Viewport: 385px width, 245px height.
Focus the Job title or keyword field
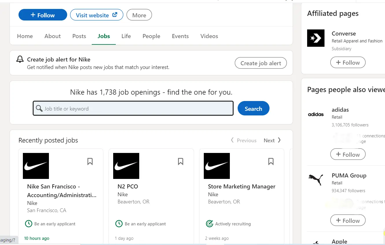[133, 109]
